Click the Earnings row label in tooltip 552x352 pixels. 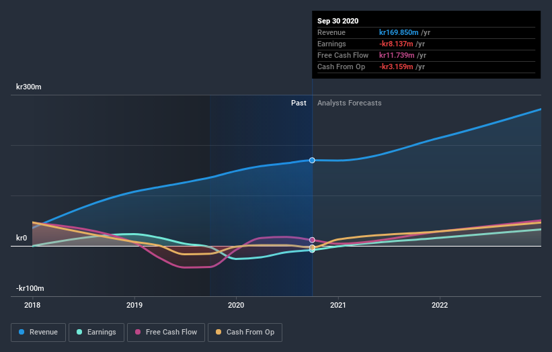(x=331, y=44)
